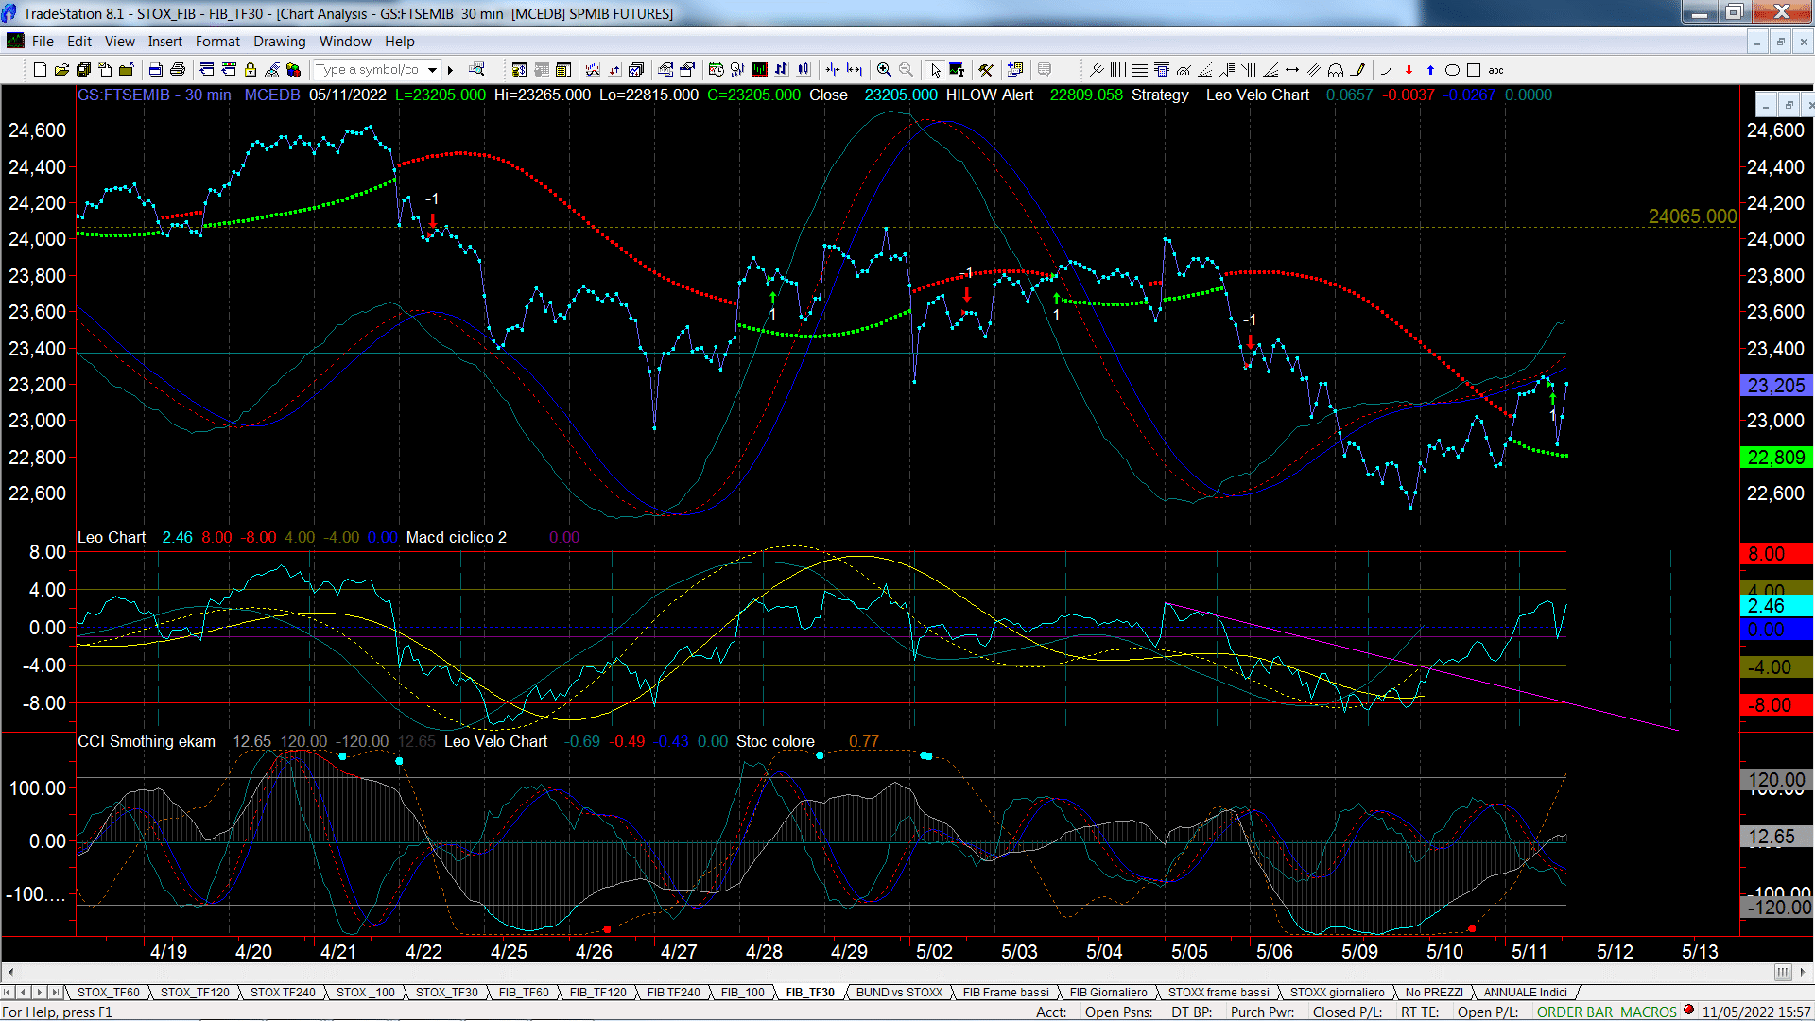This screenshot has width=1815, height=1021.
Task: Click the curved line drawing tool
Action: pos(1387,69)
